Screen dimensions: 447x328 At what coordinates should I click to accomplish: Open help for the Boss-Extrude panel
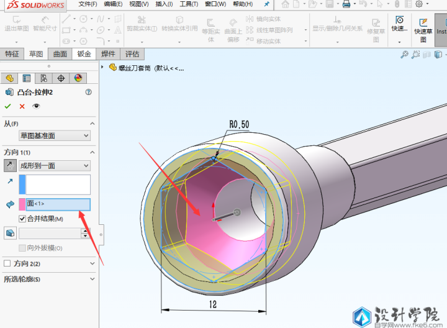click(88, 92)
